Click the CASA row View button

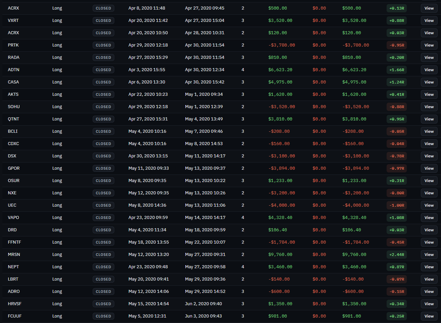pyautogui.click(x=429, y=82)
